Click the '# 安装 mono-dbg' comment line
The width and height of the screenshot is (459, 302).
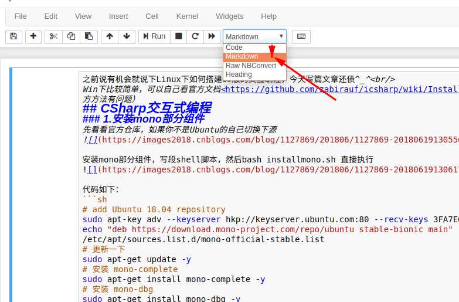tap(118, 289)
